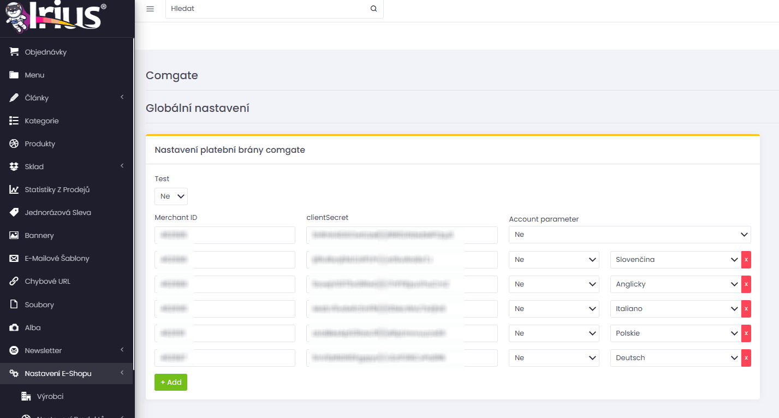This screenshot has height=418, width=779.
Task: Open the Italiano language dropdown
Action: 675,309
